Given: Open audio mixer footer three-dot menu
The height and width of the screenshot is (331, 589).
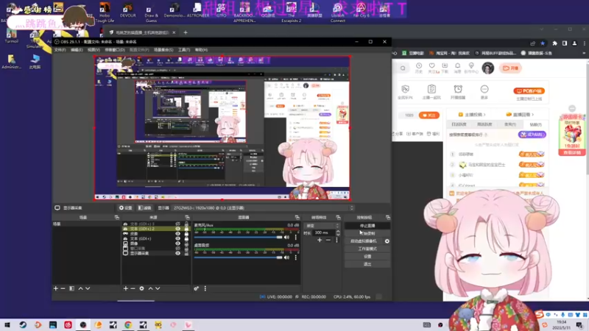Looking at the screenshot, I should (205, 288).
